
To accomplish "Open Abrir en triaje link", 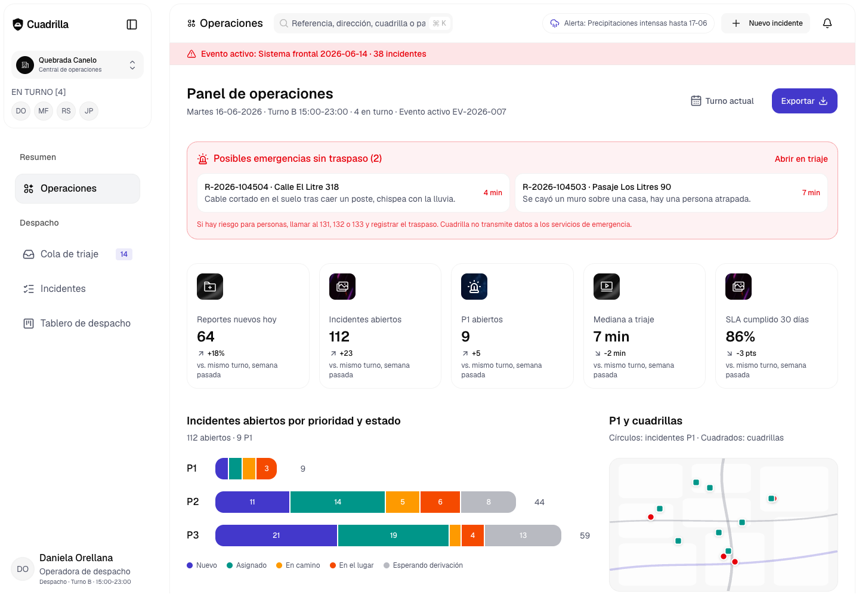I will pos(801,159).
